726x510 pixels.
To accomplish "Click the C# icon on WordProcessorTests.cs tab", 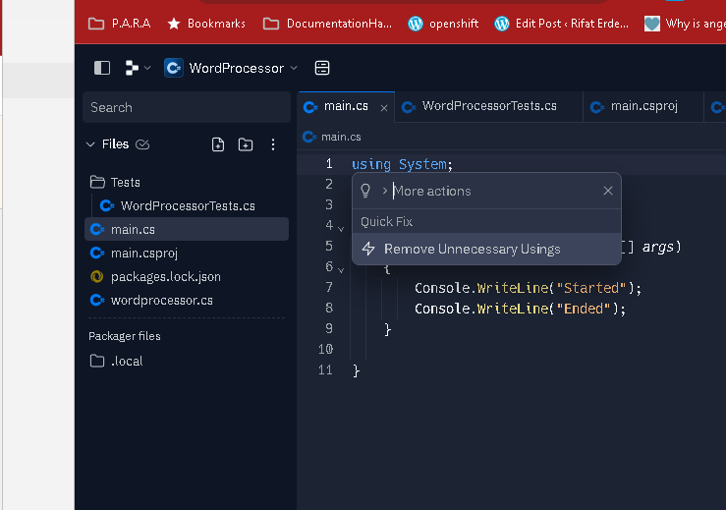I will 409,107.
